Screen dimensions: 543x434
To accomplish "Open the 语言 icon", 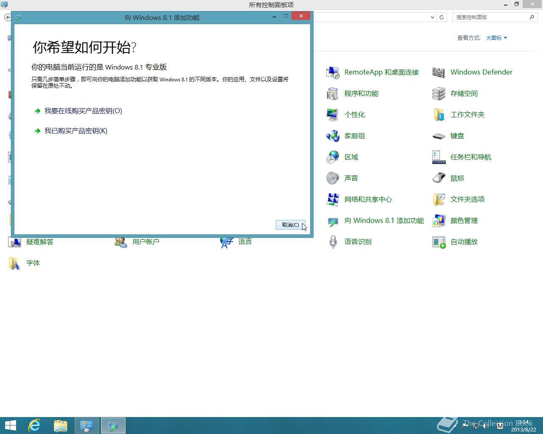I will pos(227,242).
